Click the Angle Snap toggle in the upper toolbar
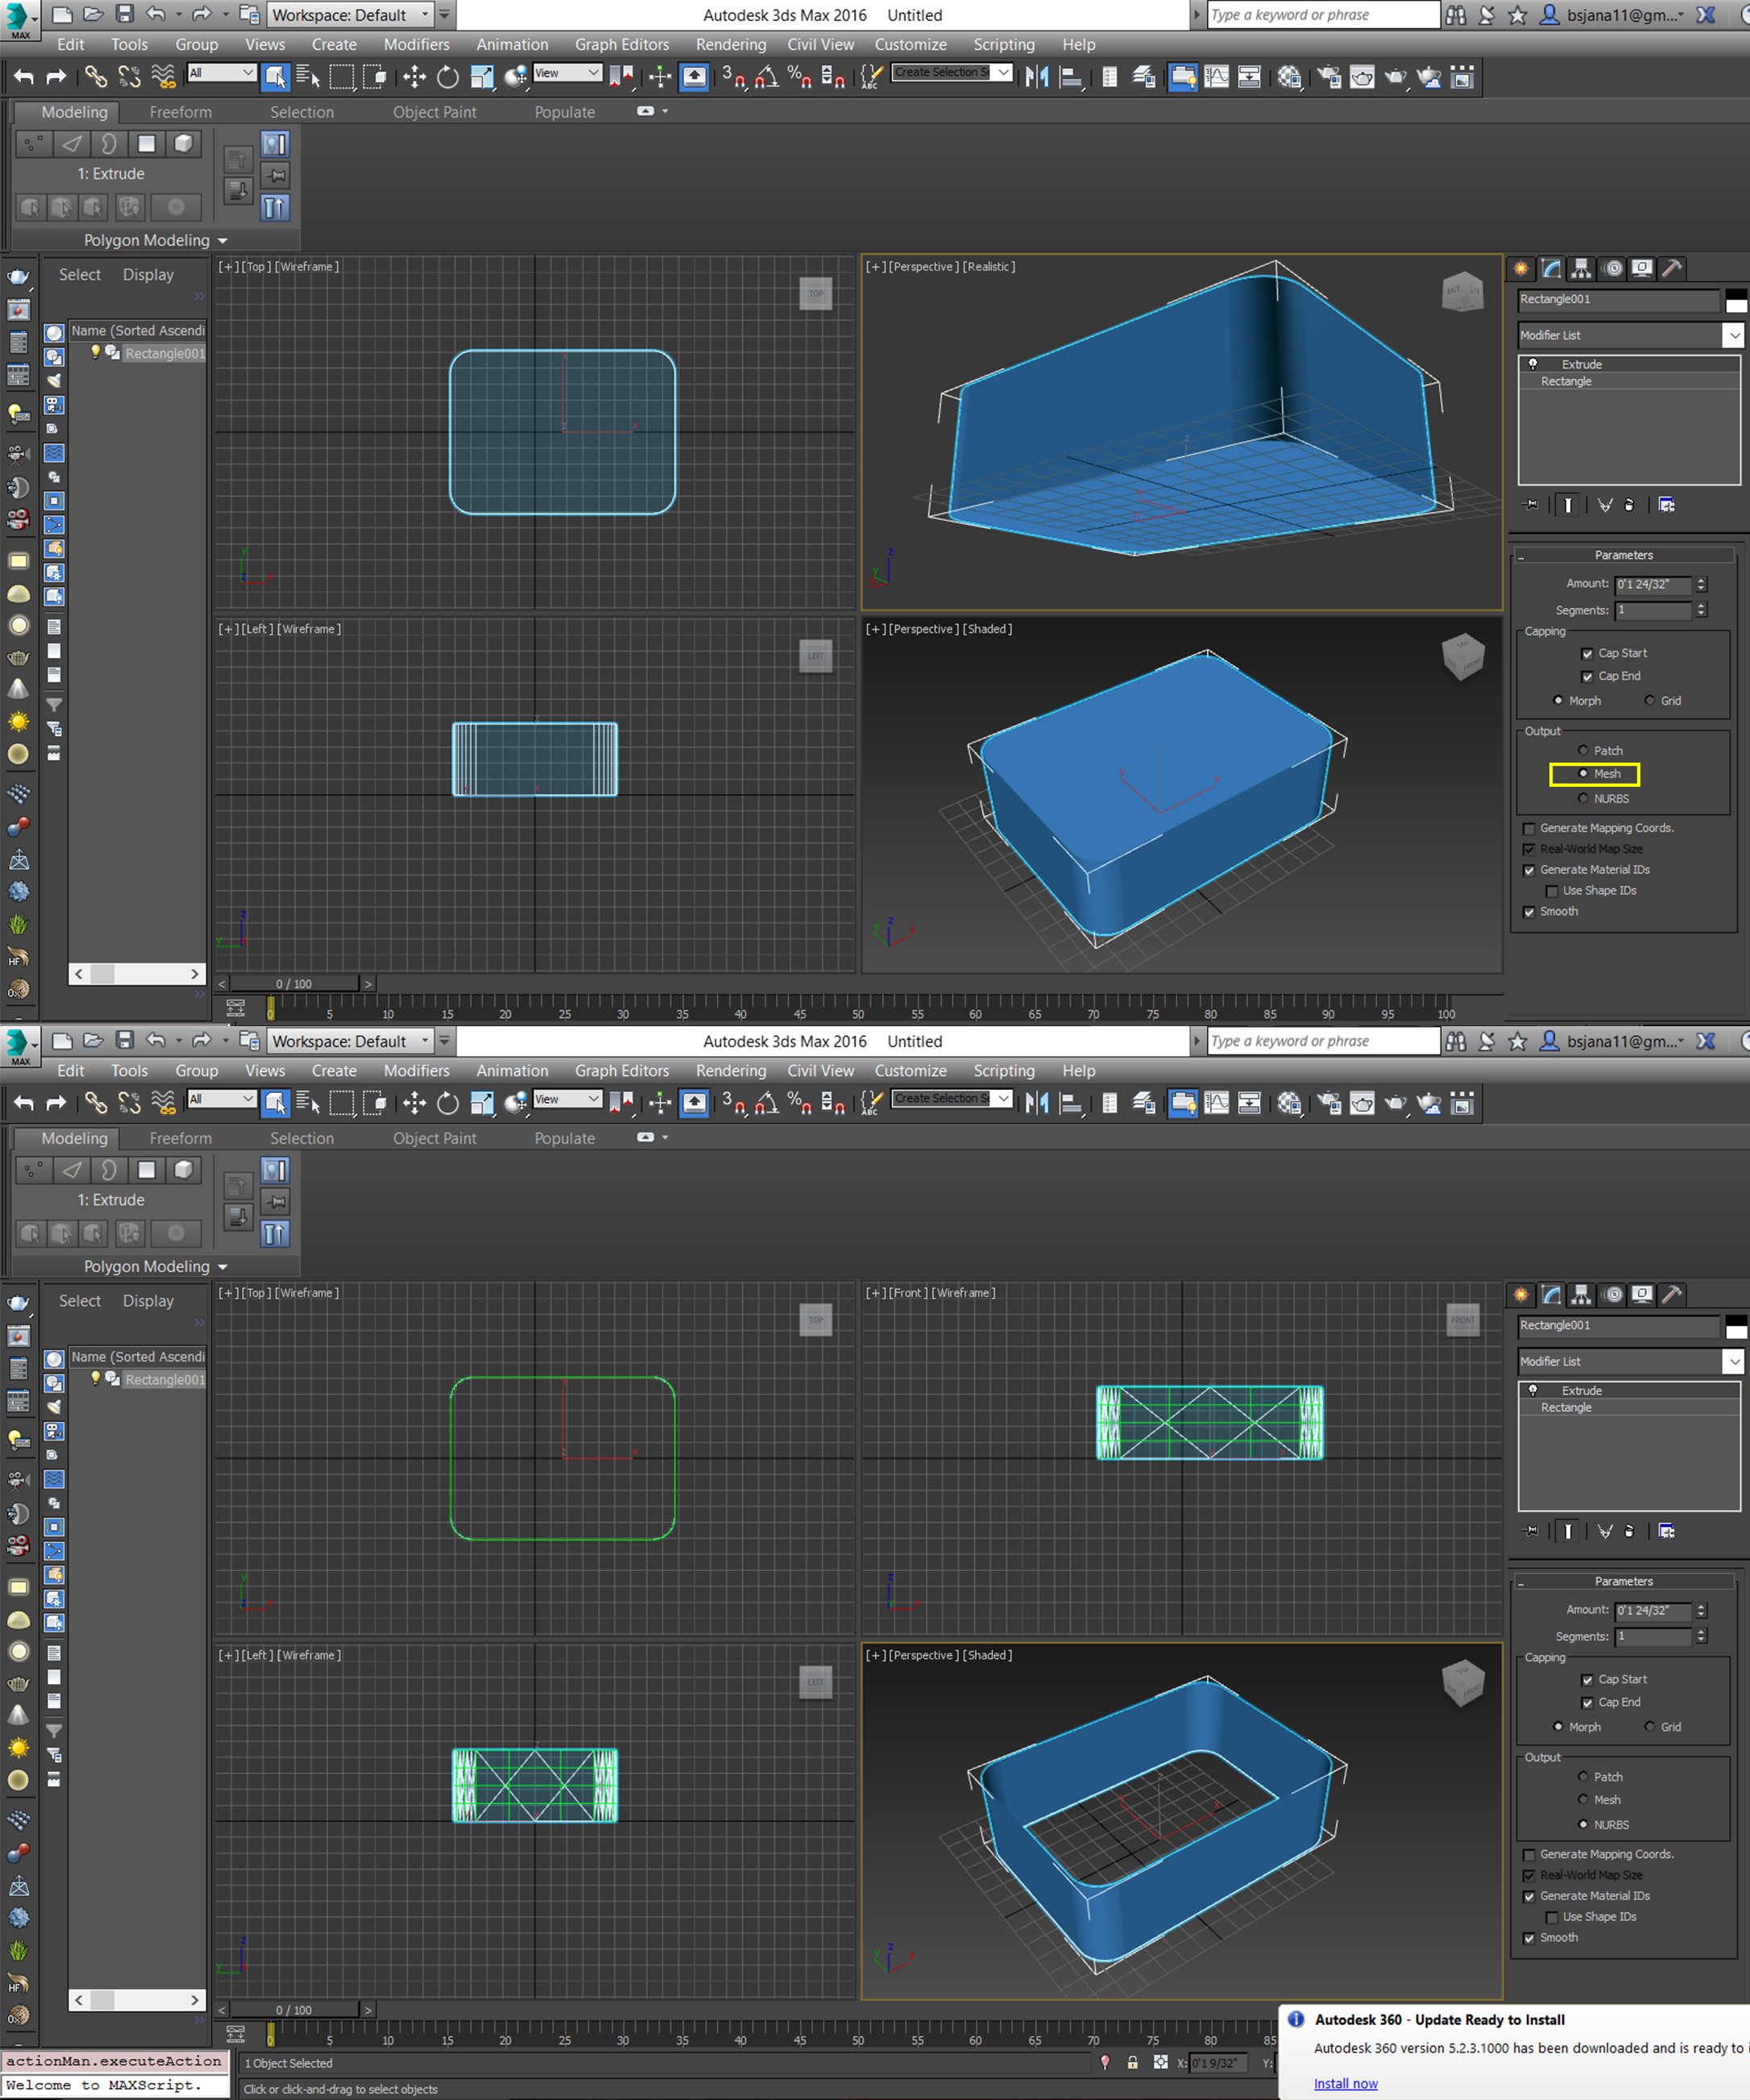The image size is (1750, 2100). point(766,77)
